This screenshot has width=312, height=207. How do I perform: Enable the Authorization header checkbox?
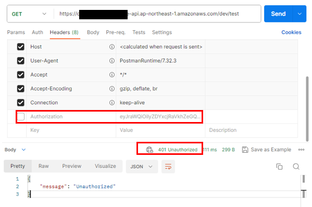point(21,117)
